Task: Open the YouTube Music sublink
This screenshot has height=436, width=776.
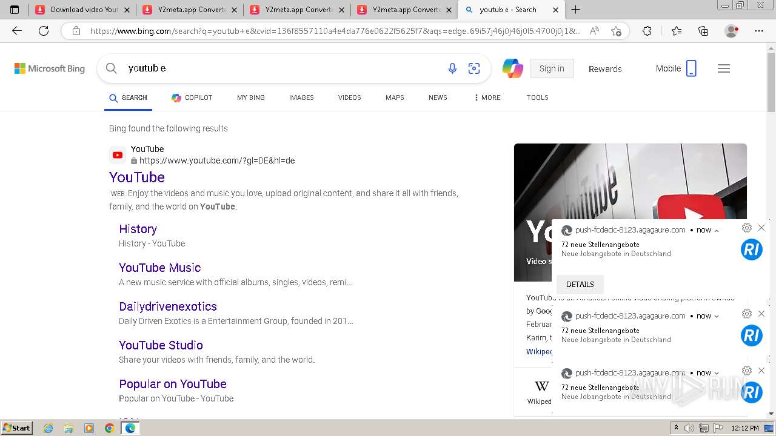Action: tap(160, 268)
